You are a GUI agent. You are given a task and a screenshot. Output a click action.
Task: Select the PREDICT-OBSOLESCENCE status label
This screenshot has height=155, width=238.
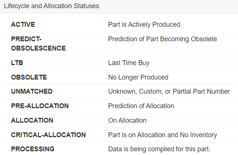click(38, 43)
